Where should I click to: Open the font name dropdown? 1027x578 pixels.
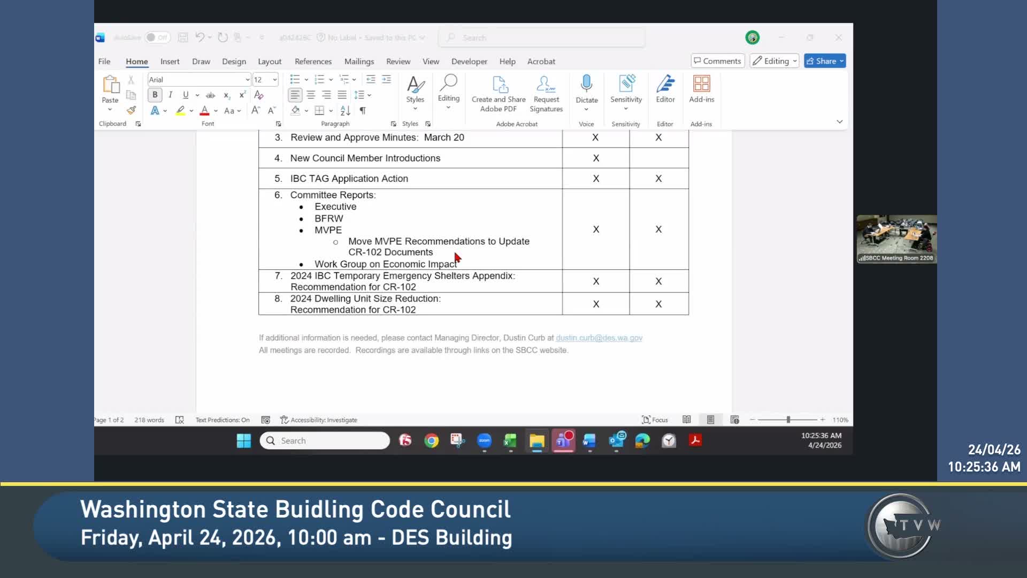click(247, 80)
